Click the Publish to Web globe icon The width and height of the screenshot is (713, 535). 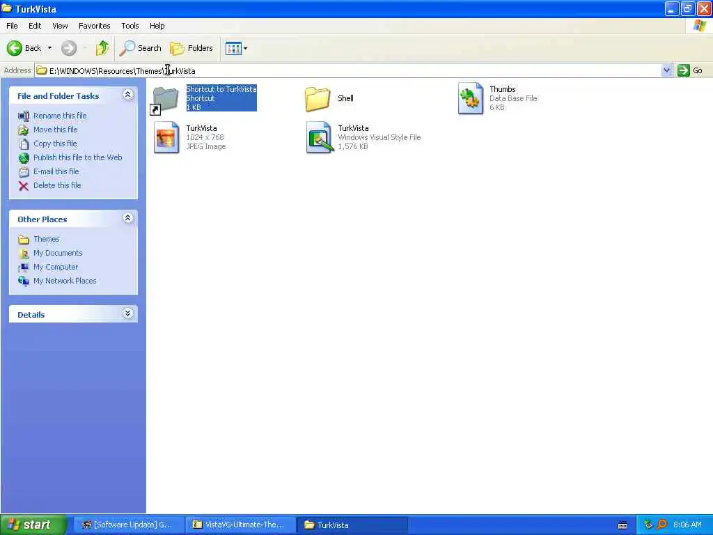tap(24, 158)
